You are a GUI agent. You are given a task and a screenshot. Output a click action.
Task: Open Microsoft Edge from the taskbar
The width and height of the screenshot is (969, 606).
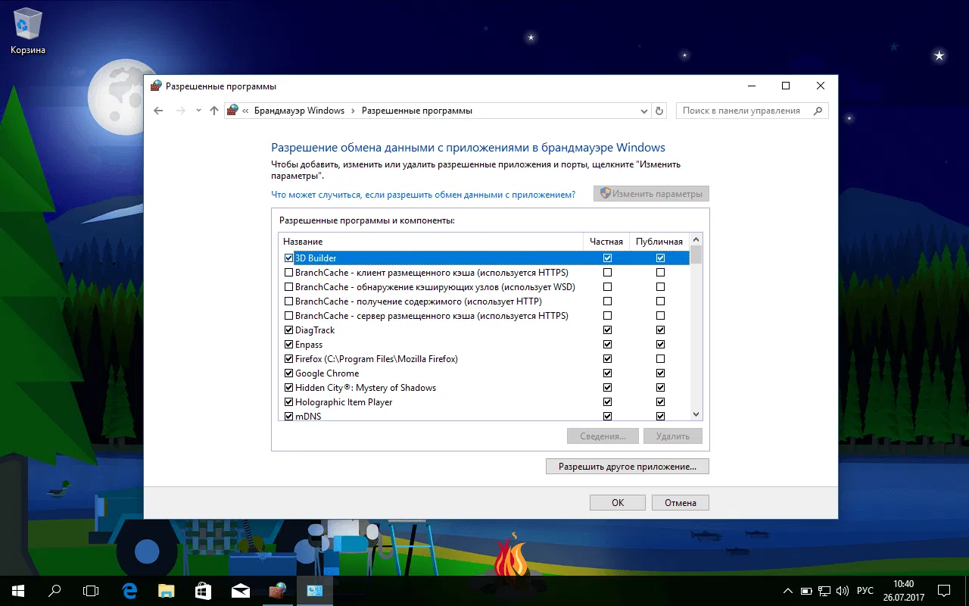click(129, 590)
